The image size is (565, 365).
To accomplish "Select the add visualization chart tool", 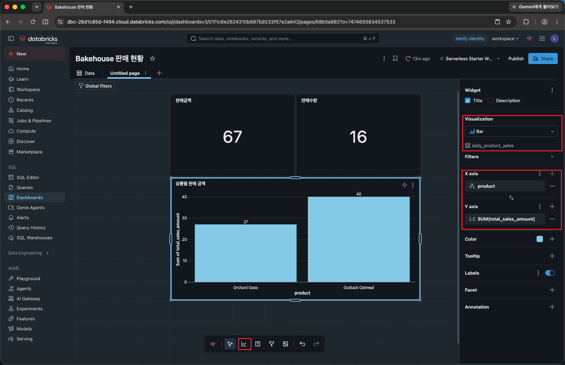I will [x=244, y=344].
